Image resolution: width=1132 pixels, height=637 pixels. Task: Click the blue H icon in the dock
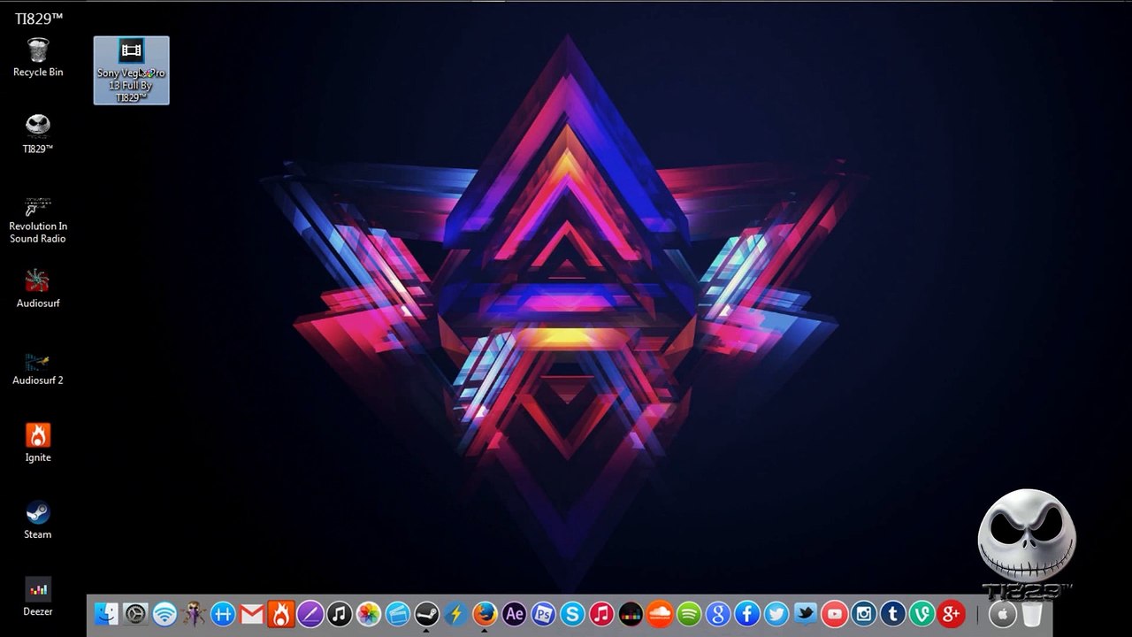point(223,614)
